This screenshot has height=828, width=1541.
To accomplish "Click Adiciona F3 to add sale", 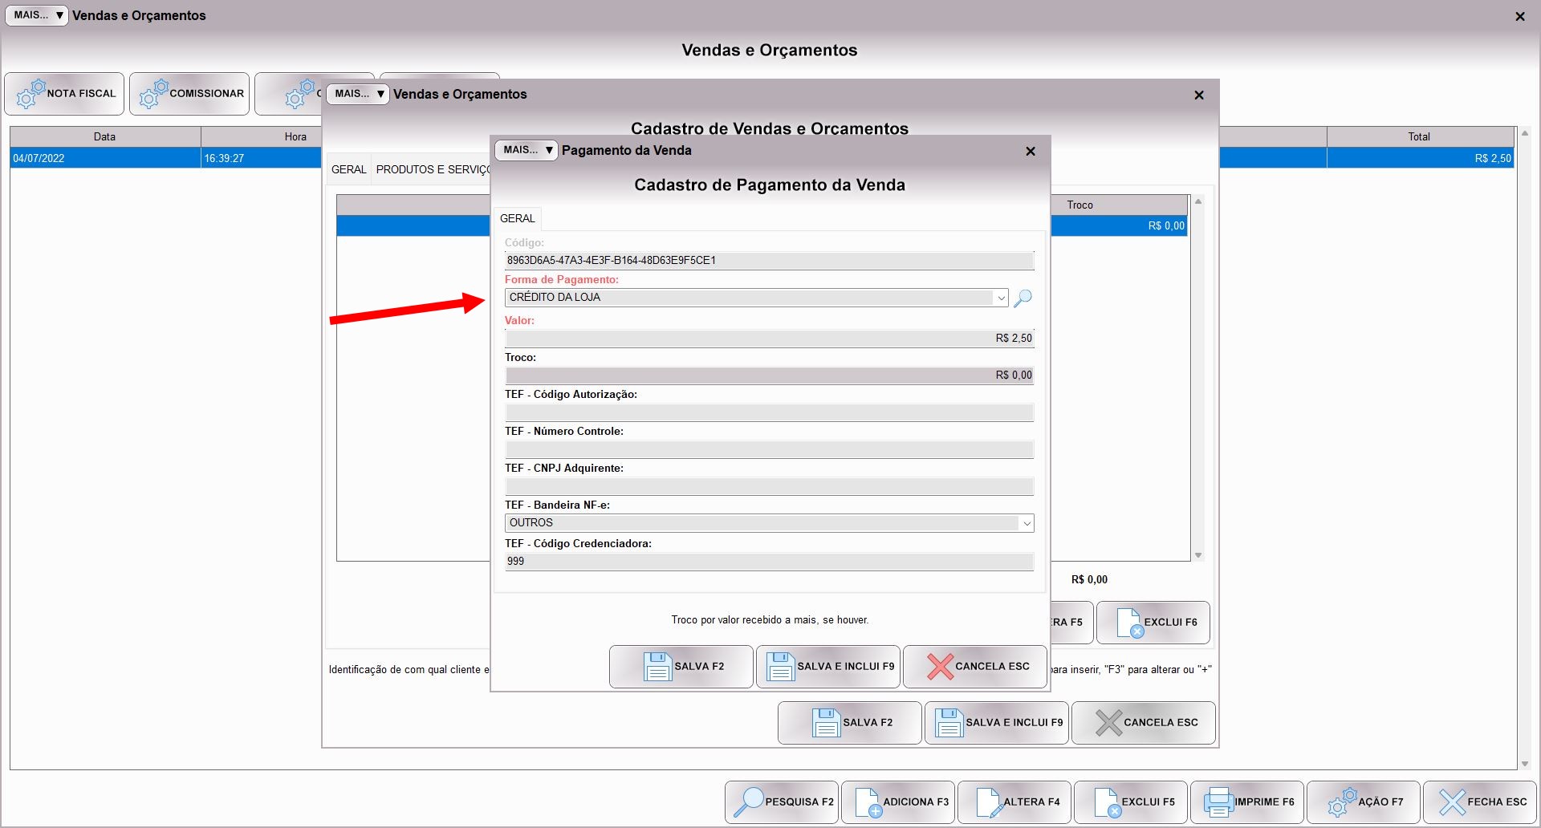I will 898,802.
